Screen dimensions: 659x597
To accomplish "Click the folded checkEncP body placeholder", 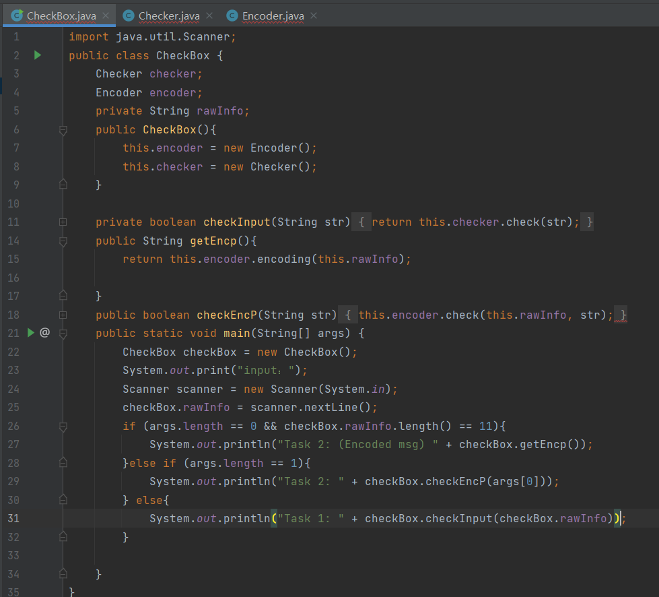I will pos(485,315).
